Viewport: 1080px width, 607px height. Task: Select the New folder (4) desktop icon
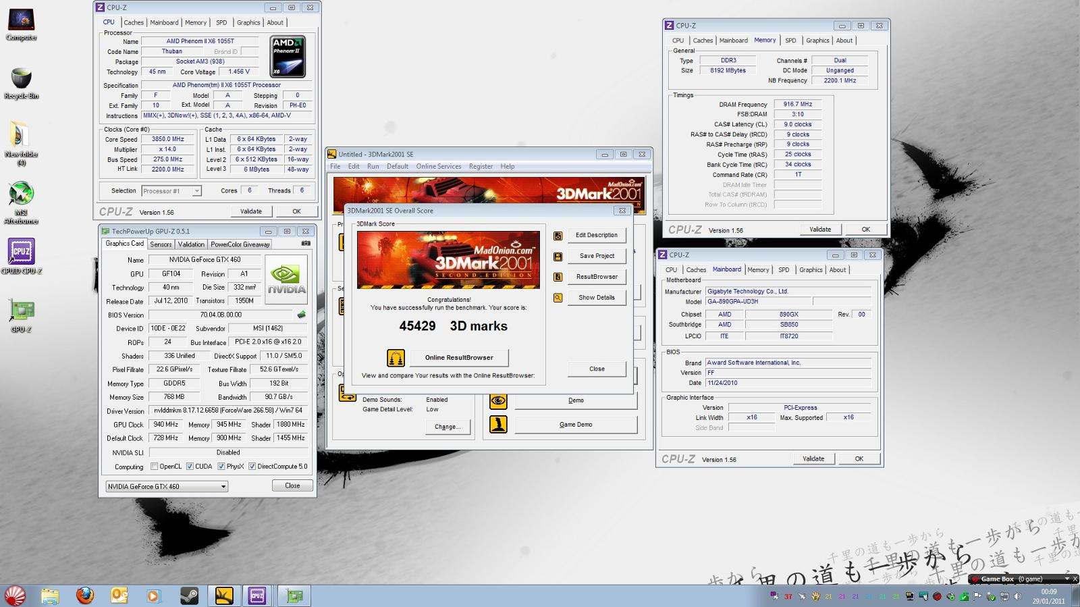pos(21,142)
